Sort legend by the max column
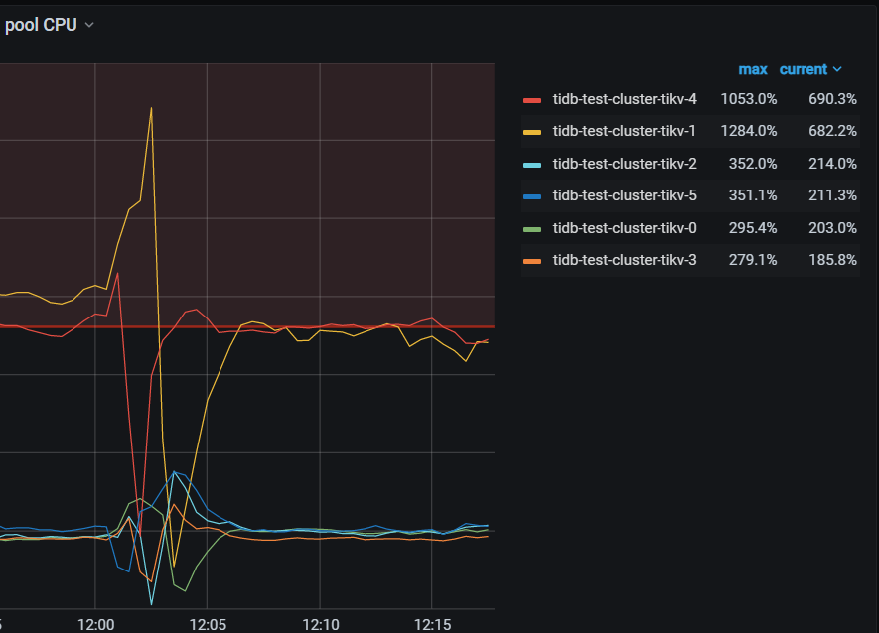Viewport: 879px width, 633px height. pos(753,69)
